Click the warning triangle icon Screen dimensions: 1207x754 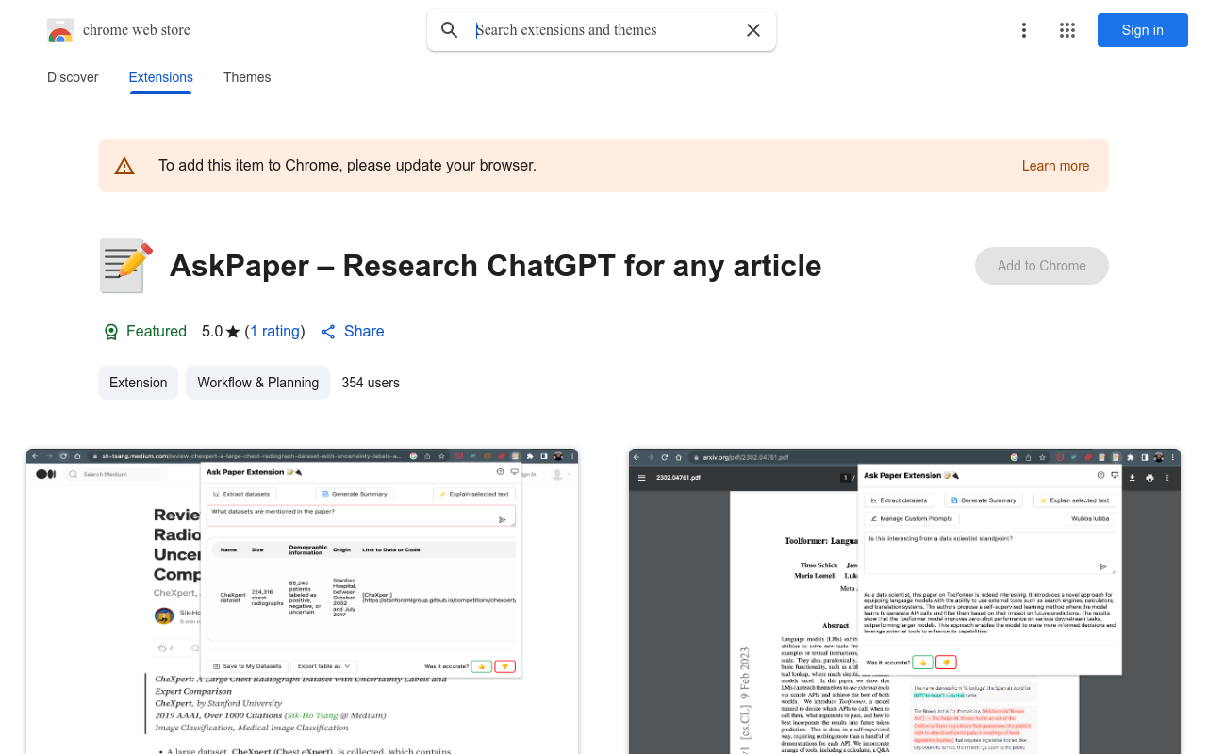point(124,166)
